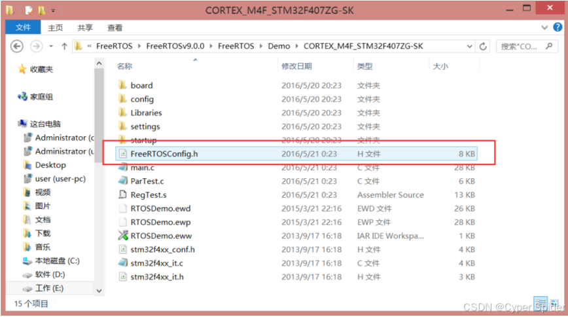Switch to the 共享 ribbon tab
The width and height of the screenshot is (568, 317).
[x=85, y=28]
